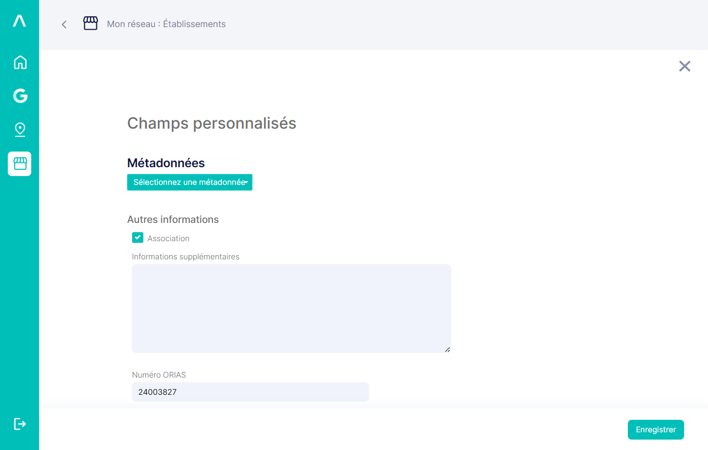Click the Champs personnalisés title

click(x=212, y=123)
